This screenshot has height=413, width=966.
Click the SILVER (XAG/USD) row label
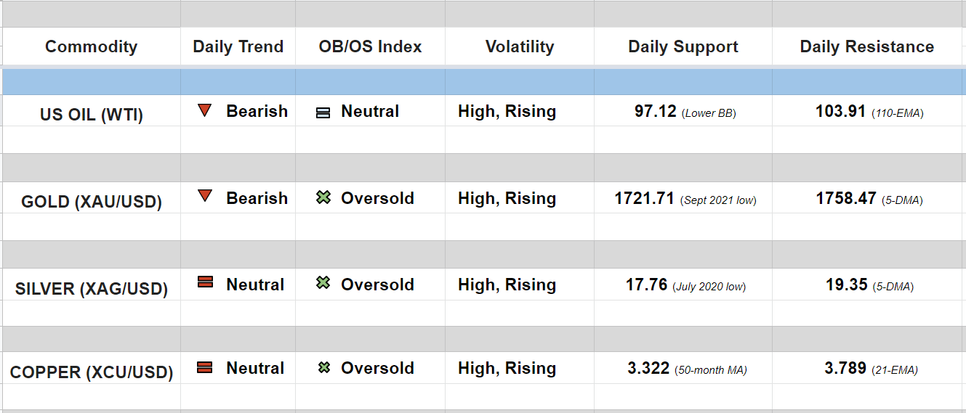point(92,288)
